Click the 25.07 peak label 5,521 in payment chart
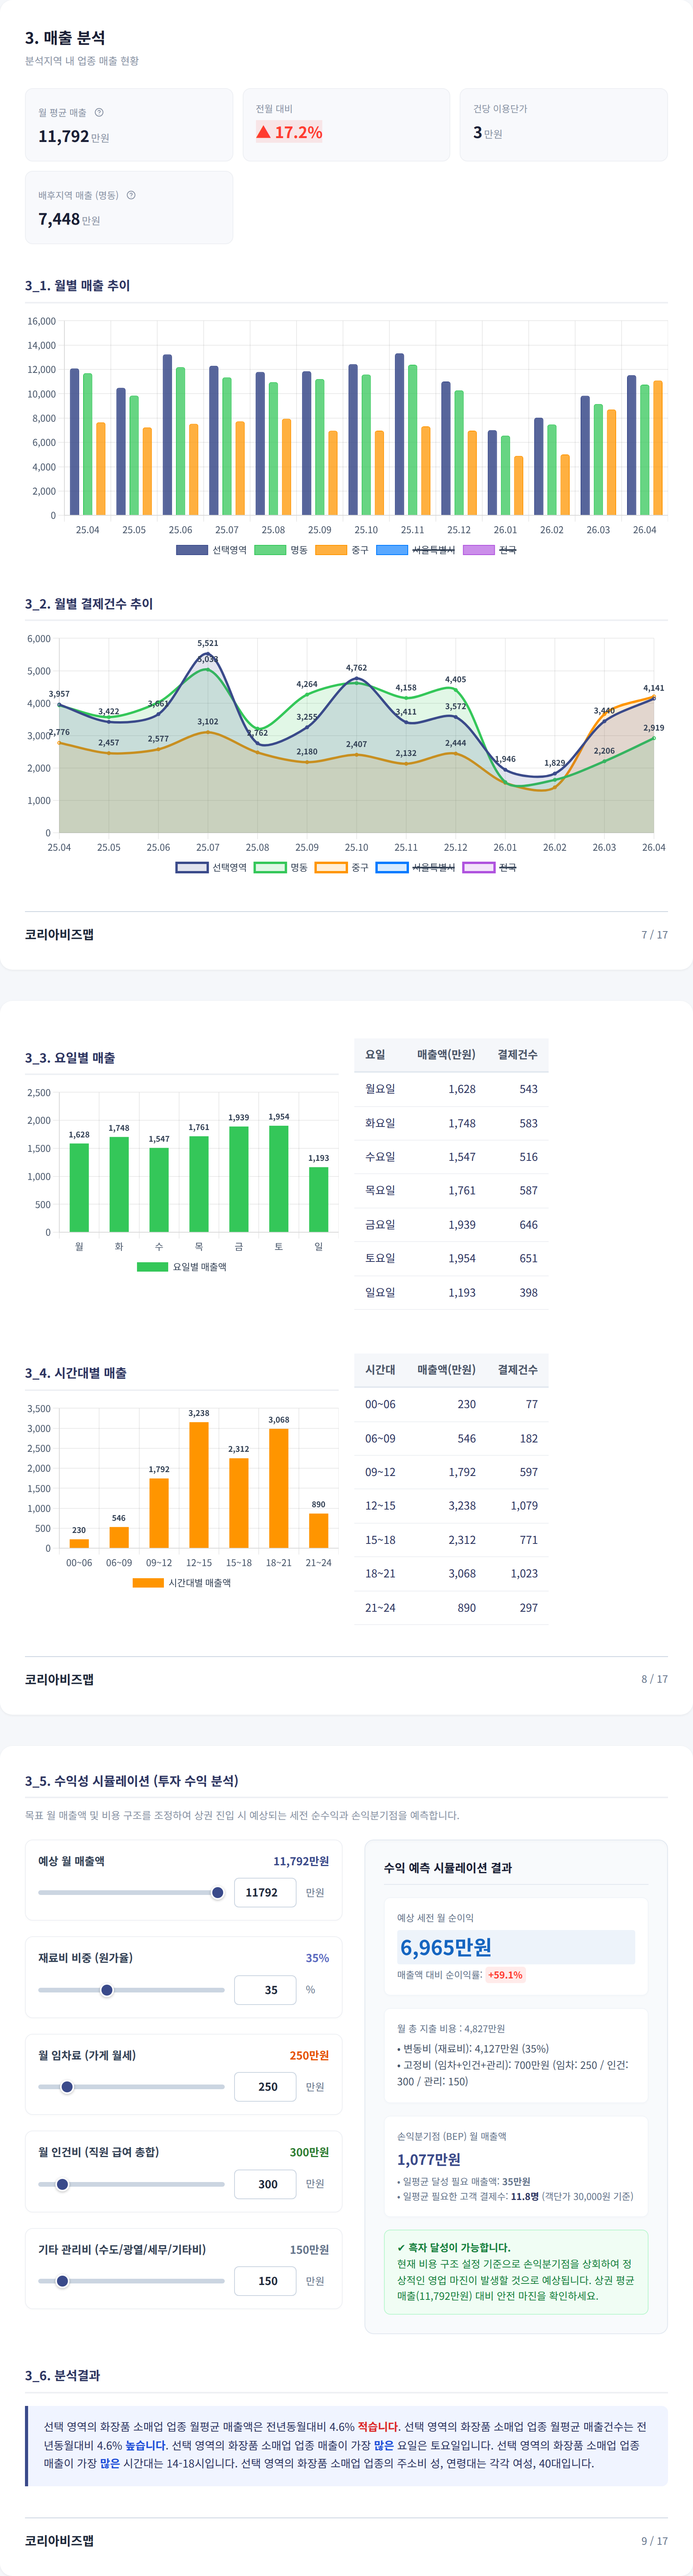The image size is (693, 2576). [208, 643]
